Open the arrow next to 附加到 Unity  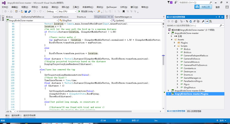pos(95,12)
